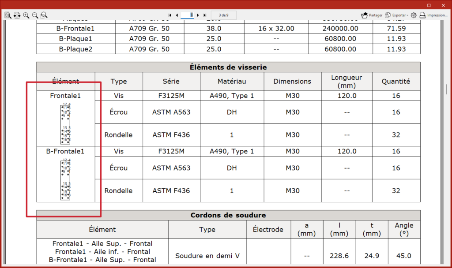The height and width of the screenshot is (268, 452).
Task: Click the 'Angle (°)' column header
Action: click(404, 229)
